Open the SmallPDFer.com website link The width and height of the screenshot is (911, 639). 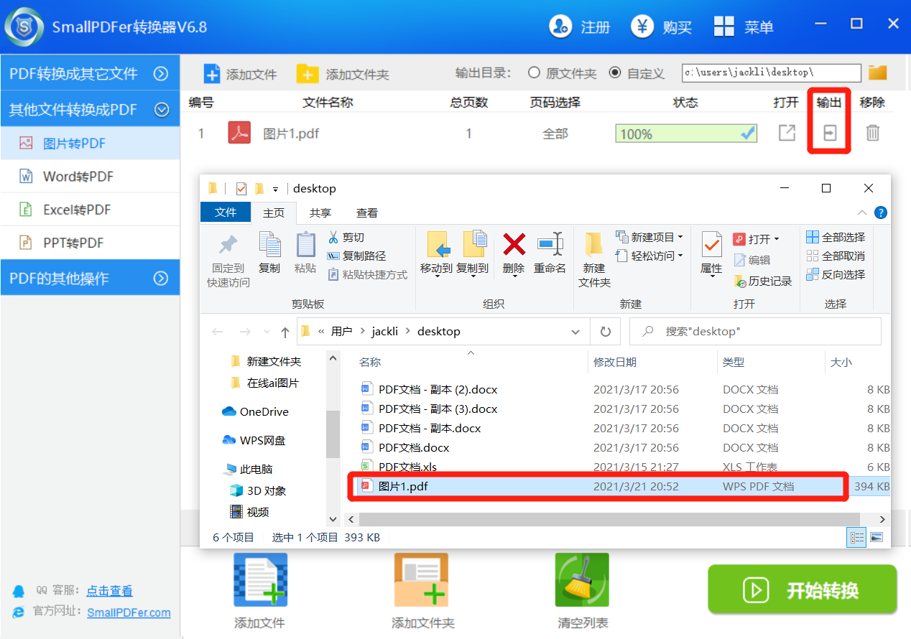(129, 612)
